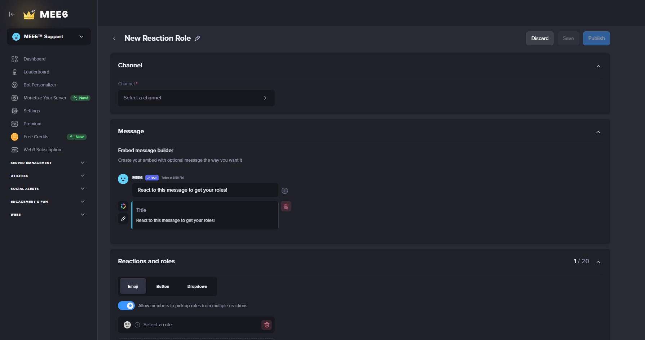Open Leaderboard from the sidebar

point(36,72)
